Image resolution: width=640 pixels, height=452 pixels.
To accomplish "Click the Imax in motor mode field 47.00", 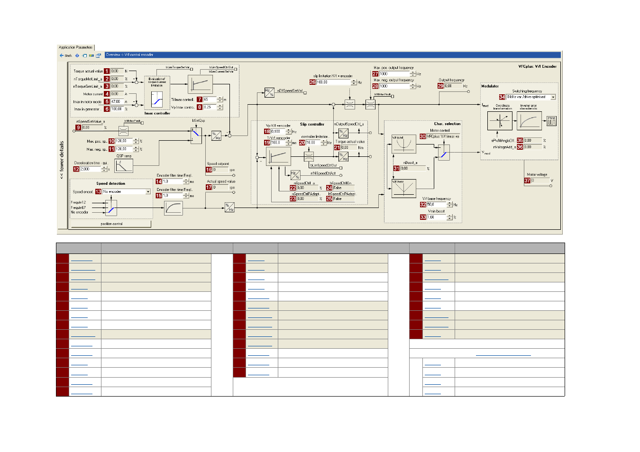I will pyautogui.click(x=117, y=102).
